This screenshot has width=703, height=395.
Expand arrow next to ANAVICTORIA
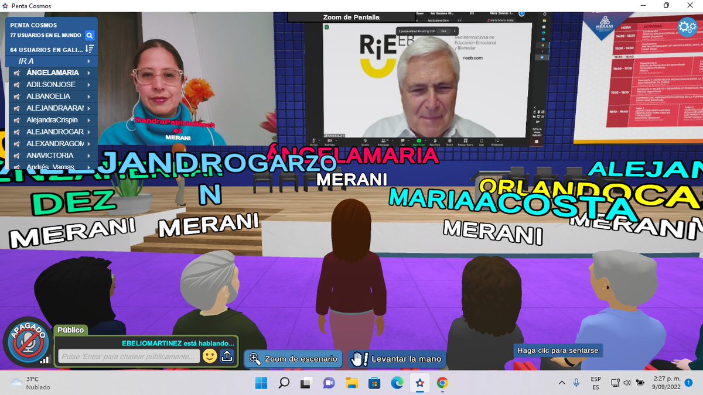[x=89, y=155]
